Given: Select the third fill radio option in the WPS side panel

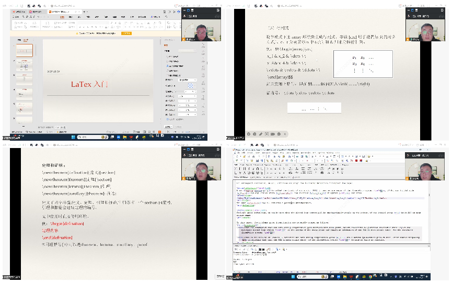Looking at the screenshot, I should point(167,66).
